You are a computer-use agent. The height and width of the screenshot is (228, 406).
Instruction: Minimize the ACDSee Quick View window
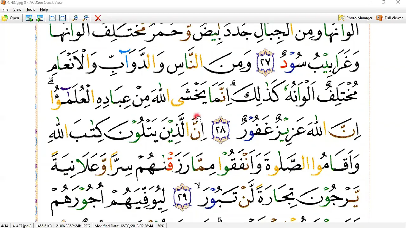(369, 3)
